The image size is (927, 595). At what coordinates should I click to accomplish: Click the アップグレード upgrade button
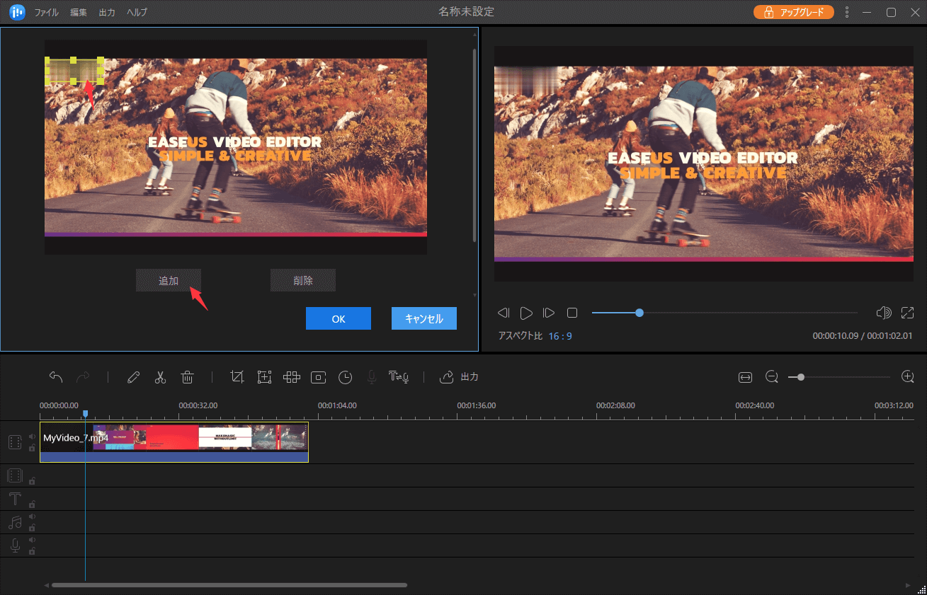(794, 12)
